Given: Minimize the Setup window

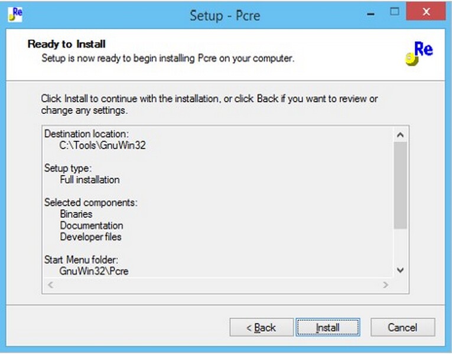Looking at the screenshot, I should 370,14.
